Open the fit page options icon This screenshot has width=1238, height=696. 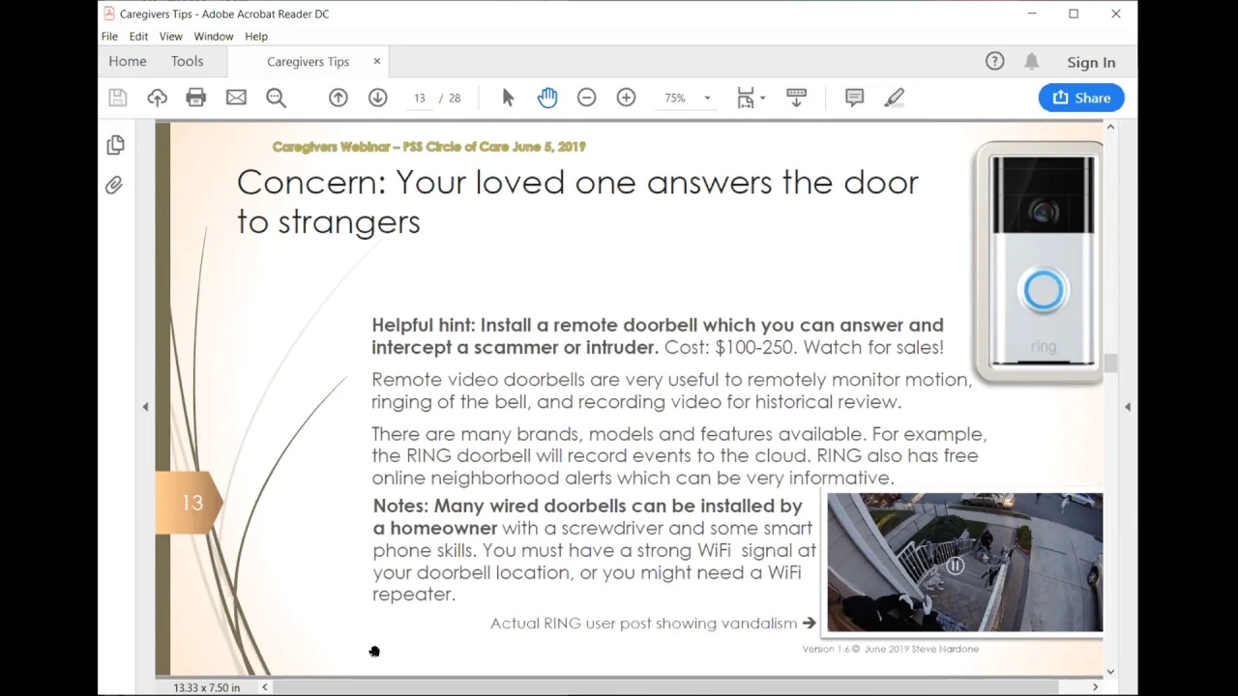[x=746, y=98]
